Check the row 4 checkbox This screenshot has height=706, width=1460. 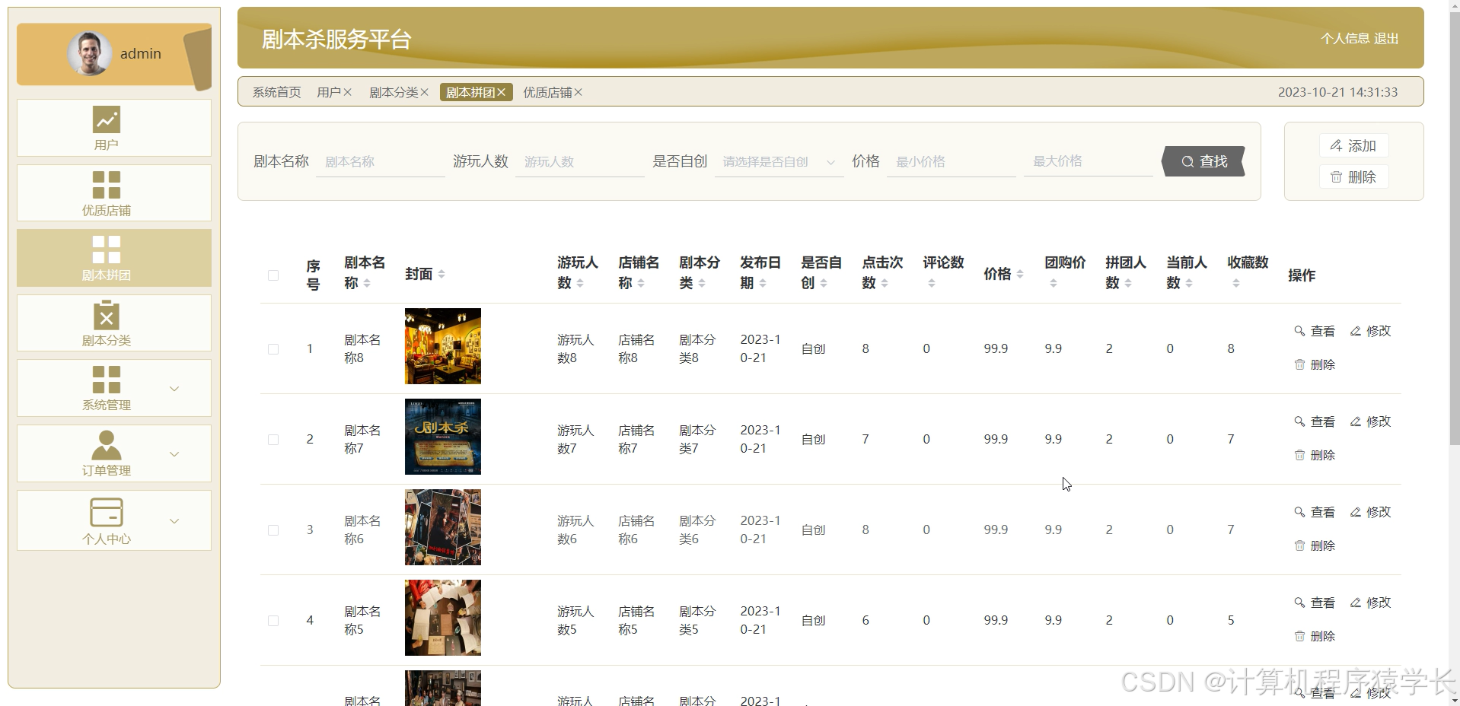coord(273,621)
